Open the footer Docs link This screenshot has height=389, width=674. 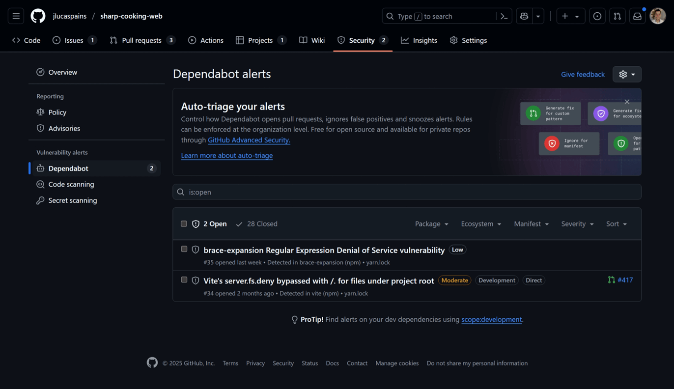click(x=332, y=363)
